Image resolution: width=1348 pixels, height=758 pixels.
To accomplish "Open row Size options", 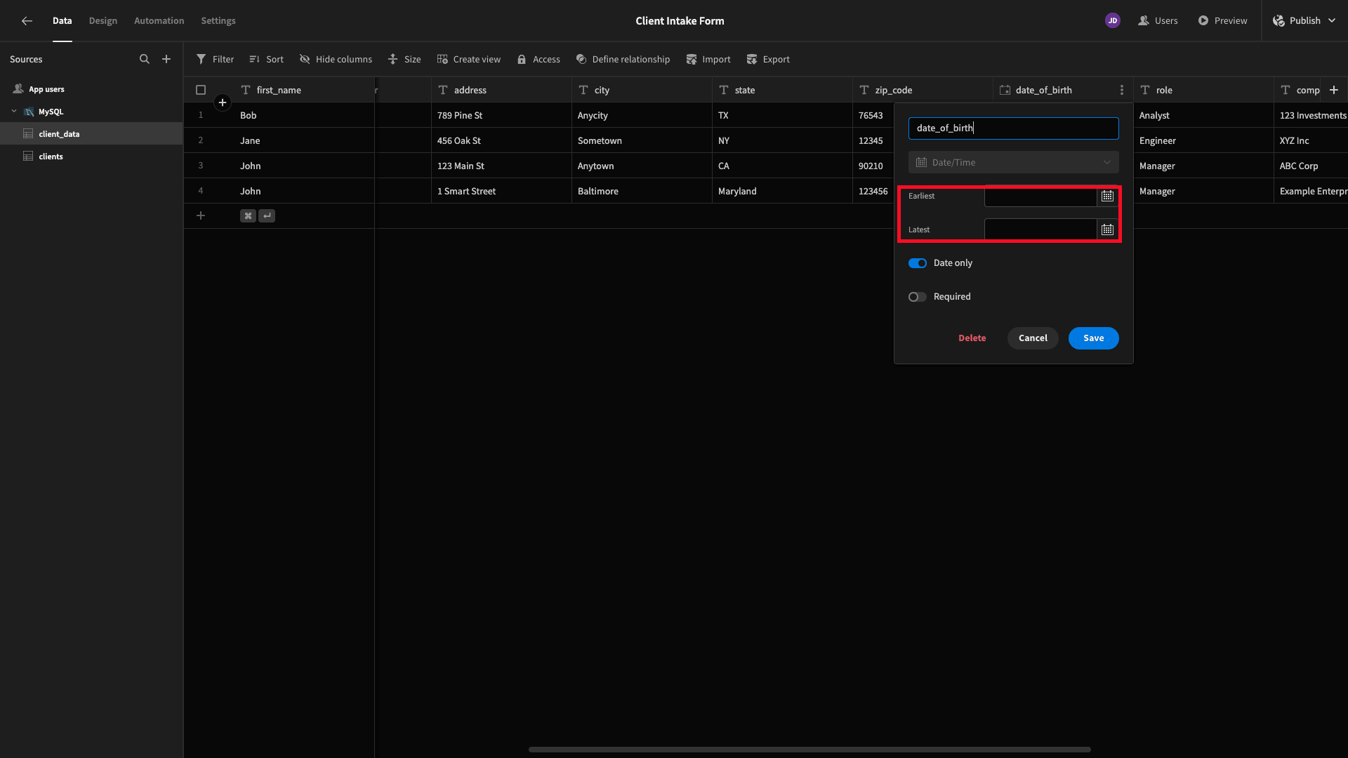I will tap(404, 59).
